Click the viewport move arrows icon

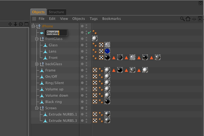[x=10, y=24]
